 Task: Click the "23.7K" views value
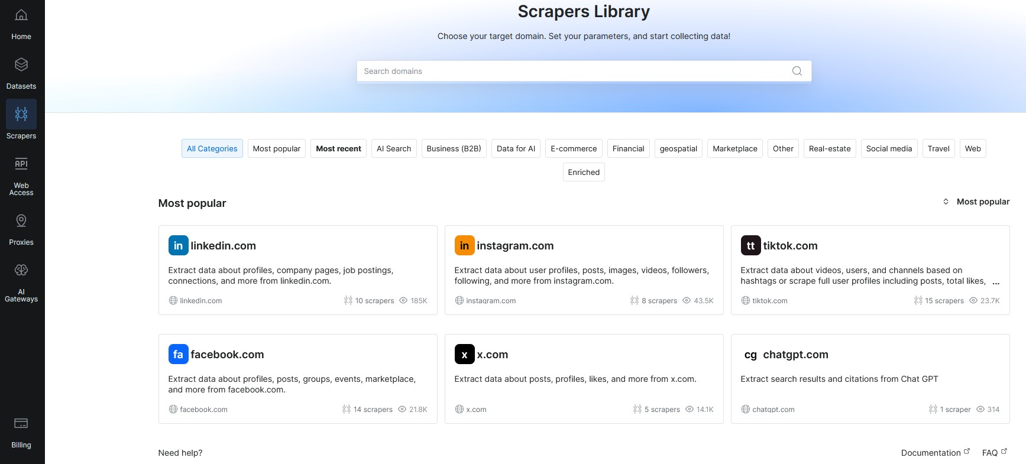click(x=990, y=300)
